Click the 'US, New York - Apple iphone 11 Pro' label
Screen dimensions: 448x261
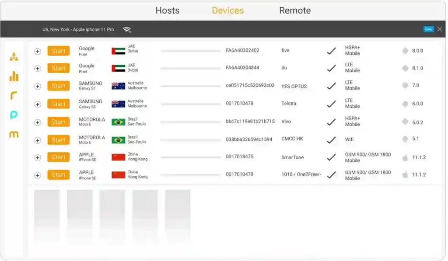pos(78,29)
